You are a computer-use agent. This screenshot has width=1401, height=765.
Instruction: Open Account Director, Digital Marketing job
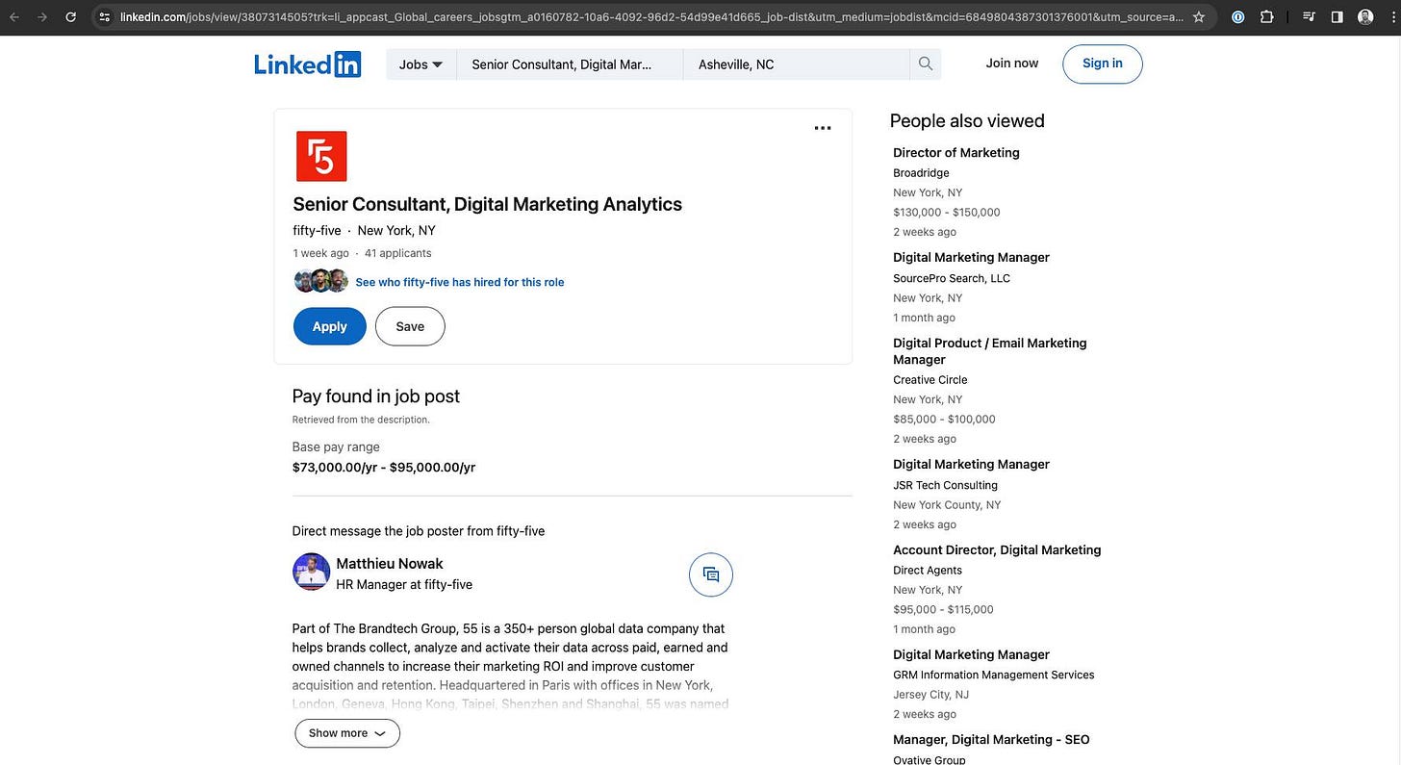tap(997, 549)
